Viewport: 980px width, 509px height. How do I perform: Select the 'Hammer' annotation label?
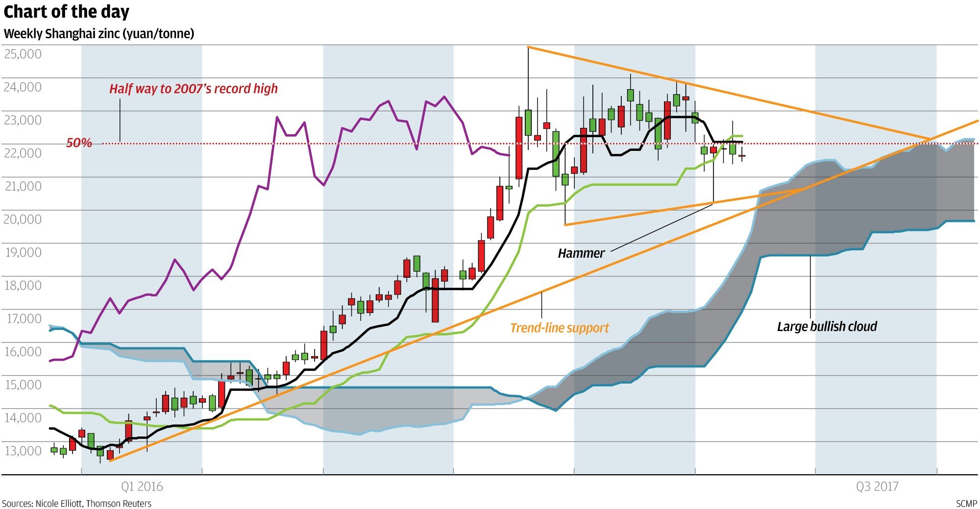point(581,253)
